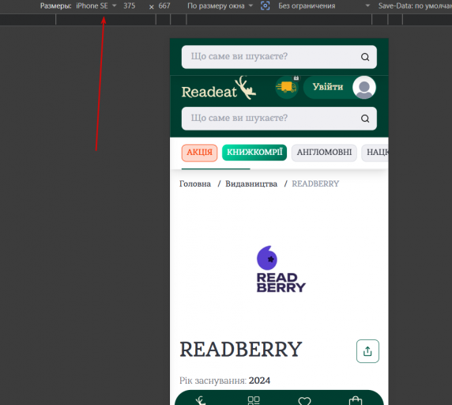This screenshot has width=452, height=405.
Task: Click the 'Рік заснування: 2024' text
Action: tap(224, 380)
